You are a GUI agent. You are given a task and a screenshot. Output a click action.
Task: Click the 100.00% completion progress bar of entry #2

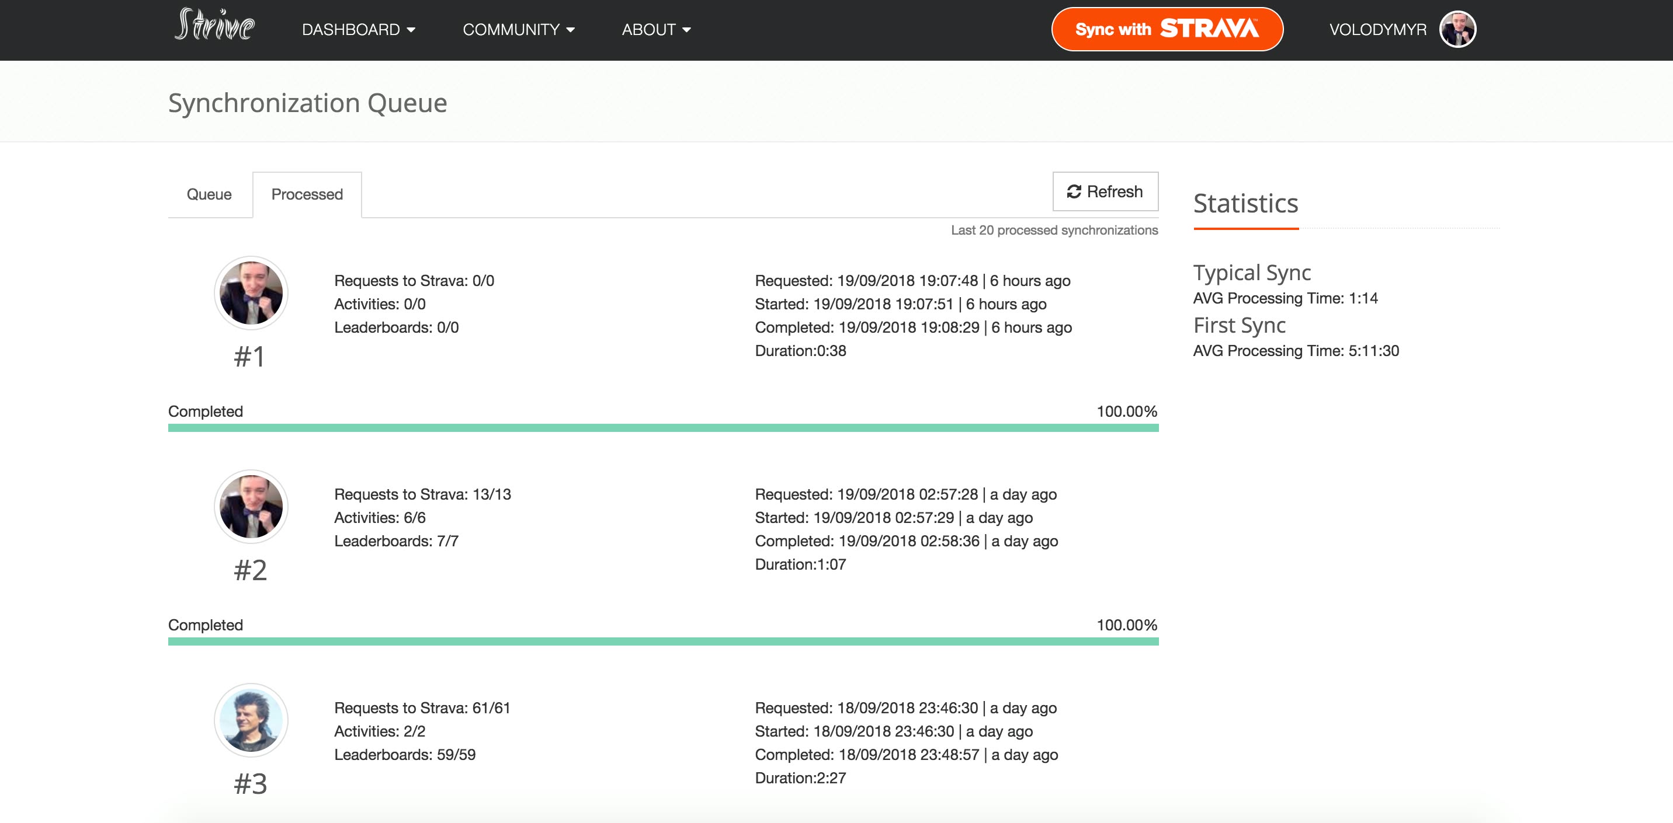pyautogui.click(x=662, y=642)
